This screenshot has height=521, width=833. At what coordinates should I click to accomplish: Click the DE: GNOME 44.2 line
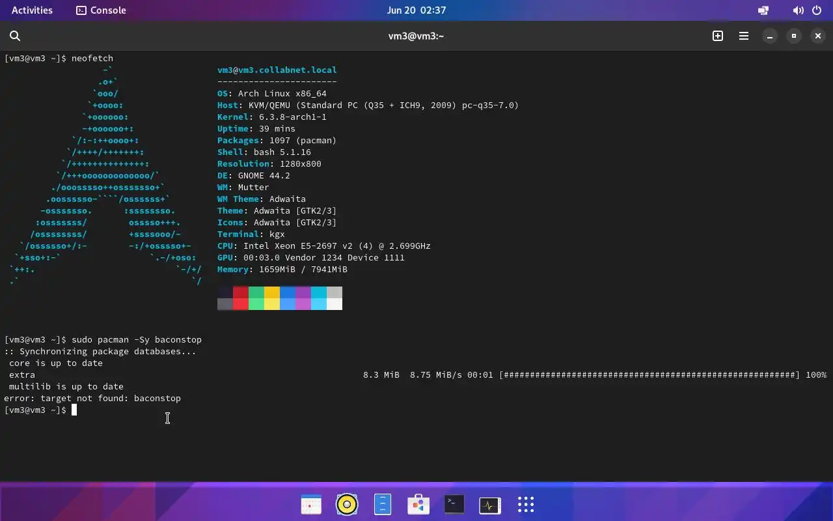tap(254, 176)
